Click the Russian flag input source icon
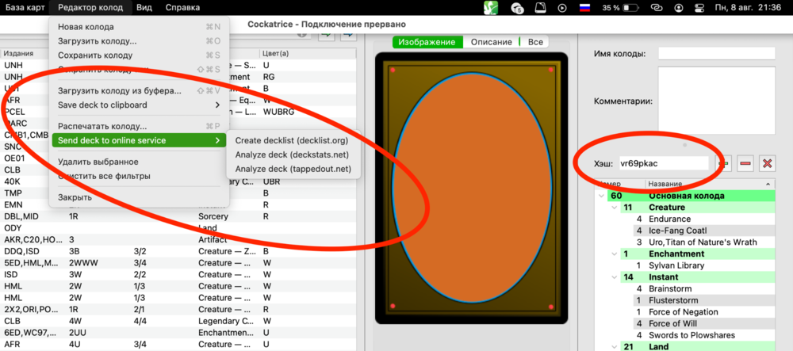This screenshot has width=793, height=351. point(584,8)
